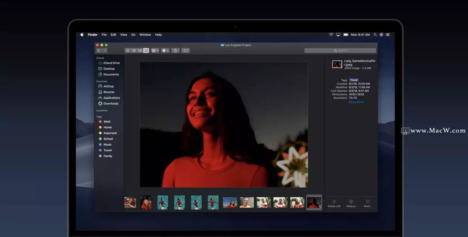Open the Apple menu
Viewport: 468px width, 237px height.
click(82, 35)
